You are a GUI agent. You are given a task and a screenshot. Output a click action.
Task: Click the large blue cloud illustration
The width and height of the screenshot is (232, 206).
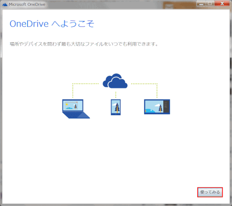tap(115, 81)
